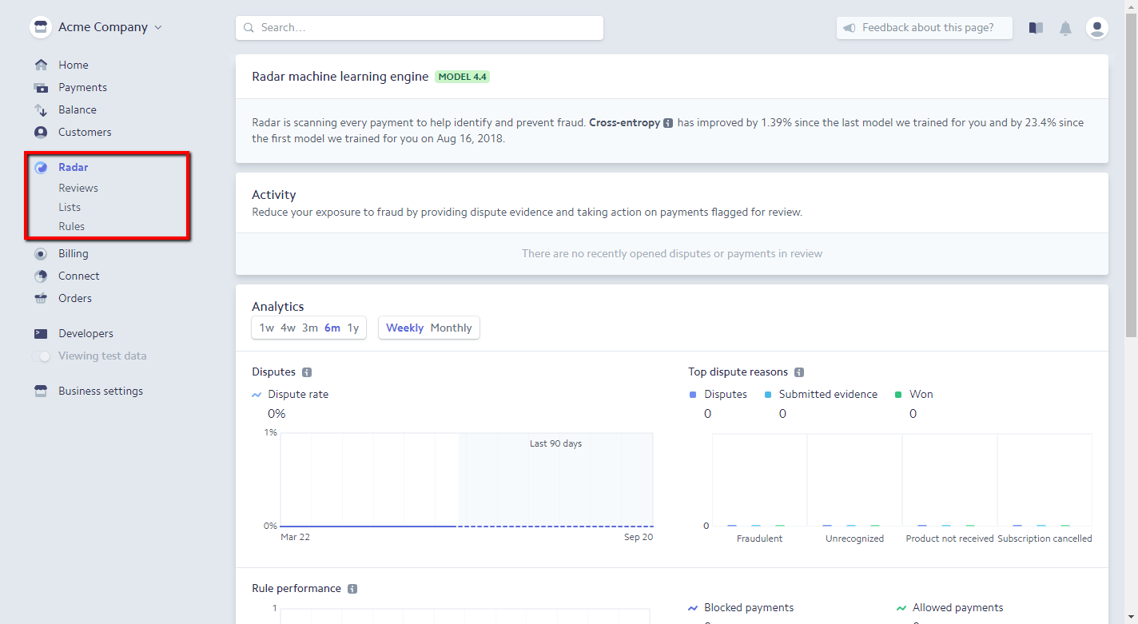
Task: Click the Product not received label
Action: 949,539
